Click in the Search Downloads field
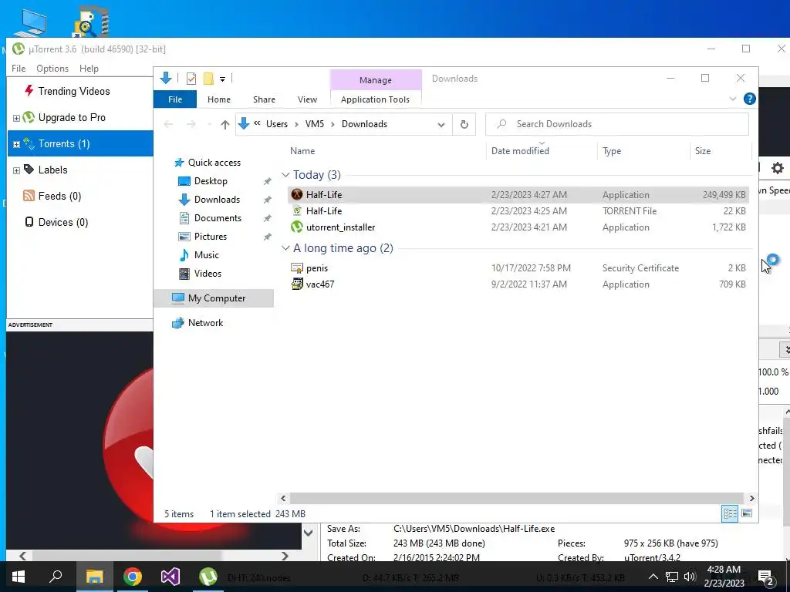The image size is (790, 592). 616,124
